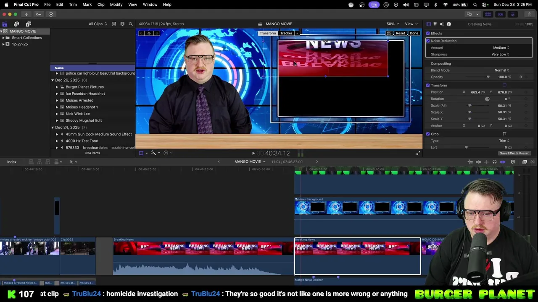Open the All Clips filter dropdown
Viewport: 538px width, 302px height.
(x=98, y=24)
